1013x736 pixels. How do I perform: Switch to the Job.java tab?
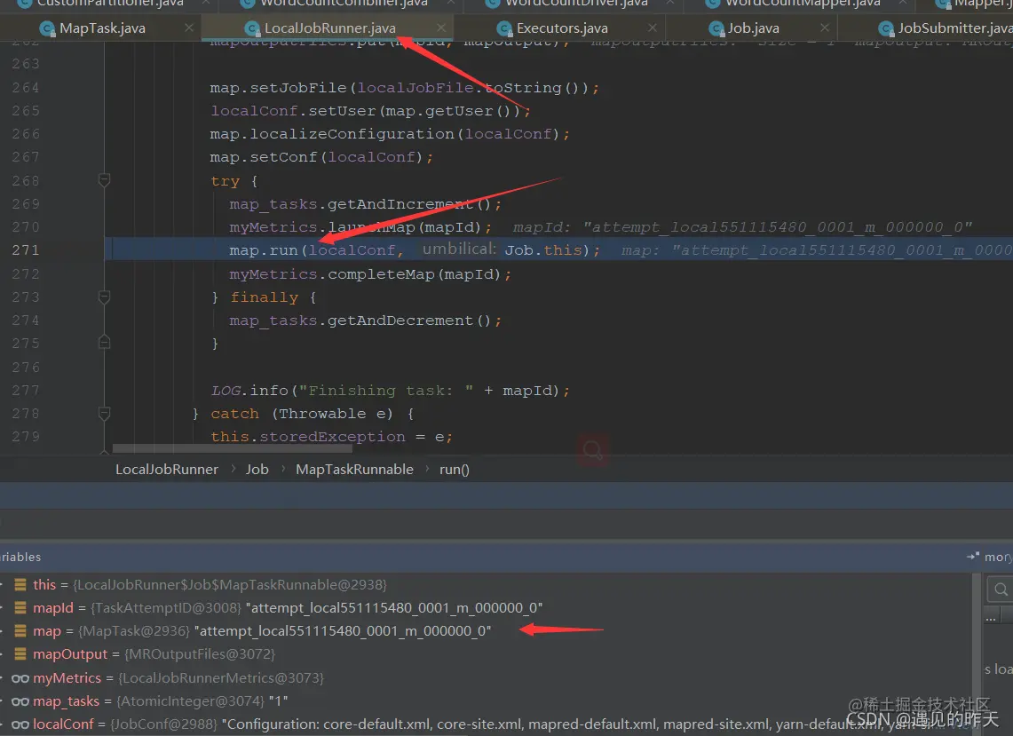(753, 28)
